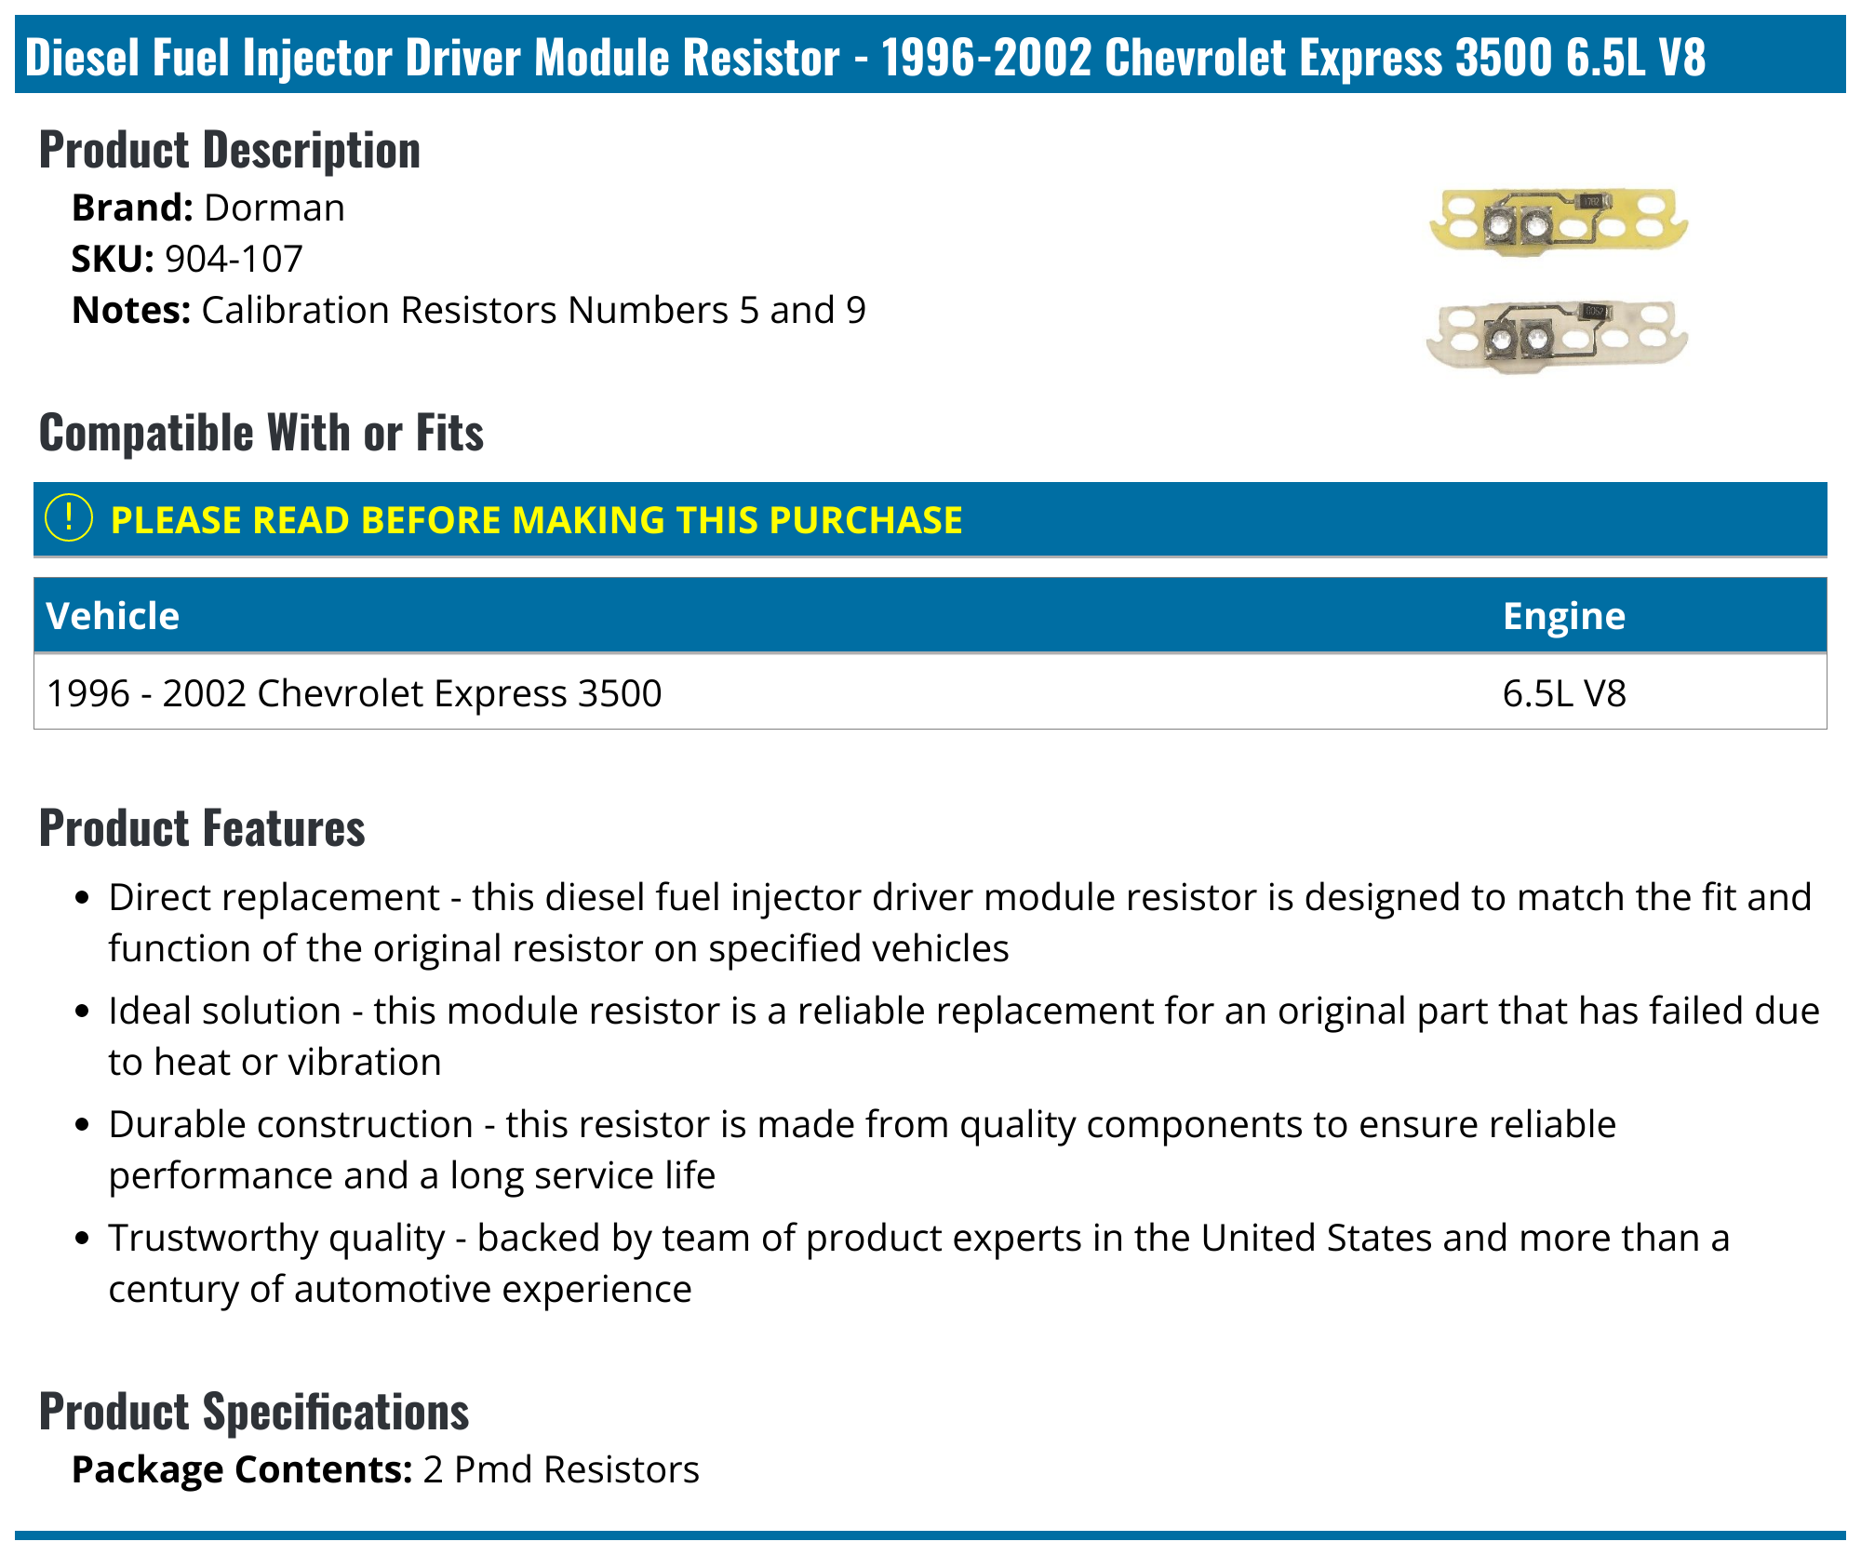The height and width of the screenshot is (1555, 1861).
Task: Click the Product Features heading
Action: click(x=202, y=828)
